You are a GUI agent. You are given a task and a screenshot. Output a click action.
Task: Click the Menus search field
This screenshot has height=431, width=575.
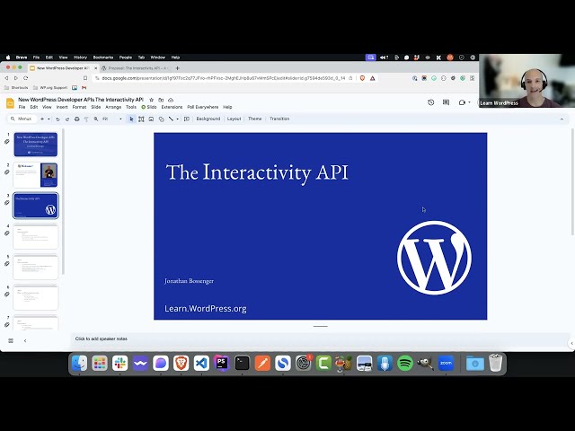pos(22,119)
